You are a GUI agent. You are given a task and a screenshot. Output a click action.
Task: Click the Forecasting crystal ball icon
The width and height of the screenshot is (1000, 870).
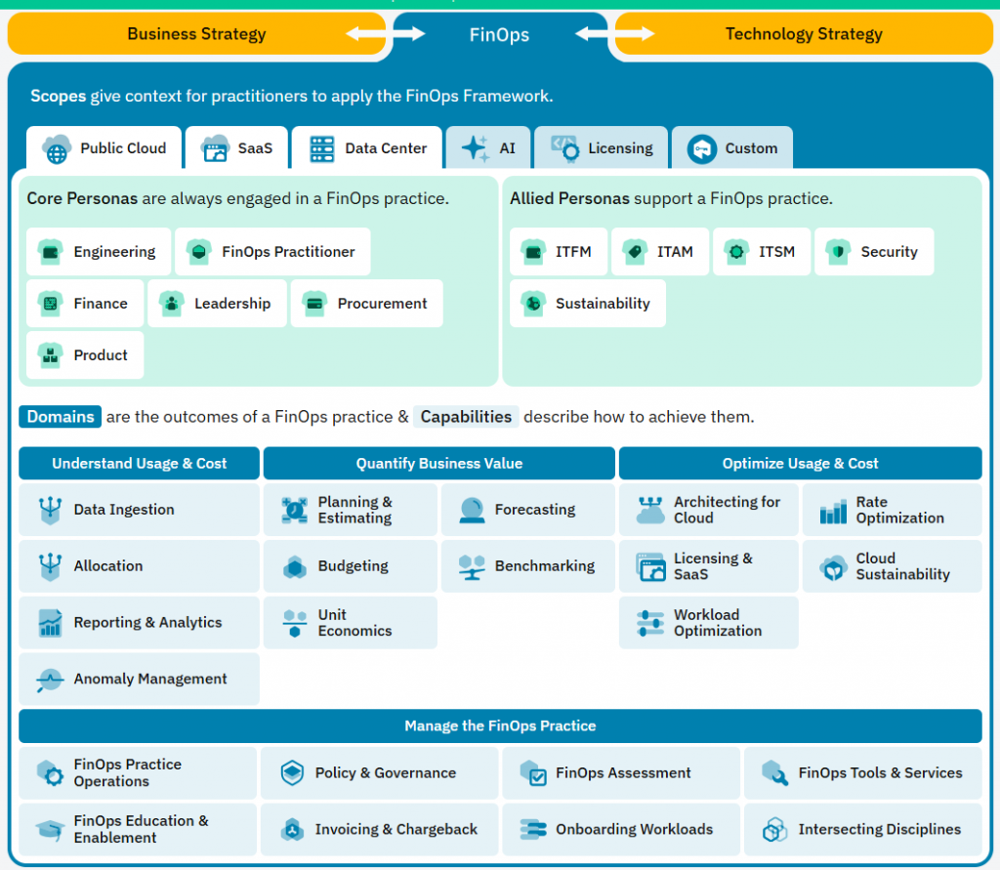point(472,510)
